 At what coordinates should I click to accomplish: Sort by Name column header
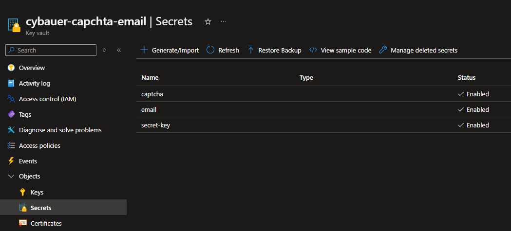(150, 78)
